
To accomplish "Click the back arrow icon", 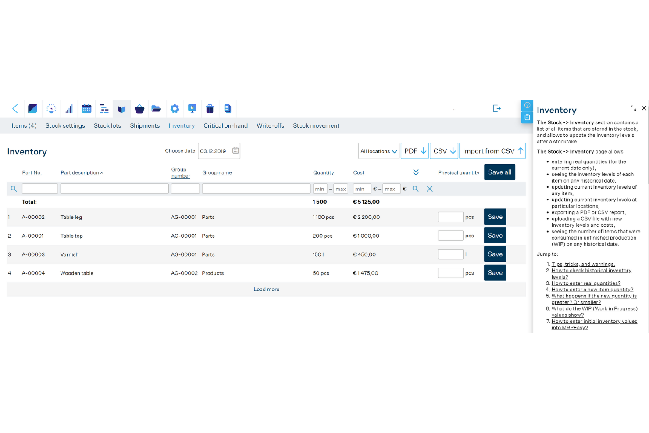I will click(15, 109).
